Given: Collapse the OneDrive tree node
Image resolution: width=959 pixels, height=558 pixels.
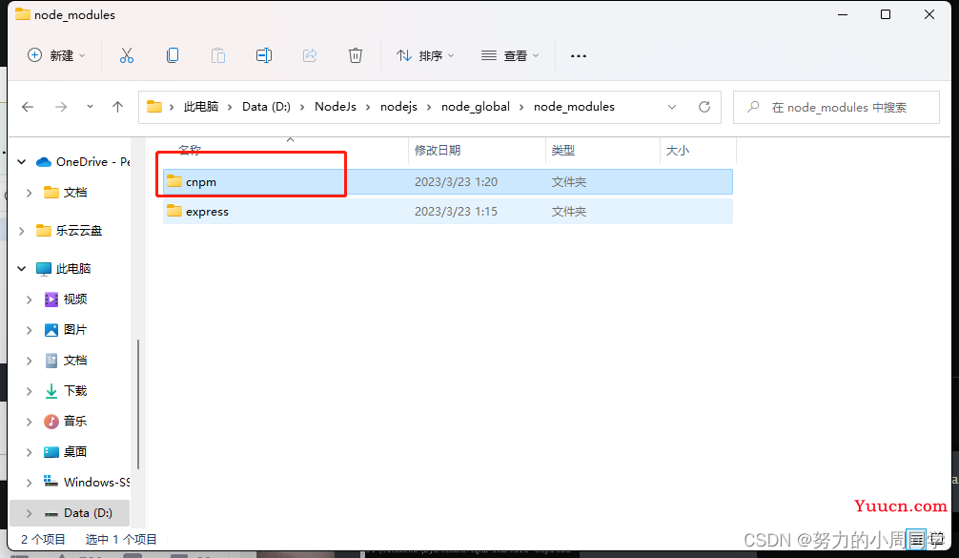Looking at the screenshot, I should [x=22, y=162].
